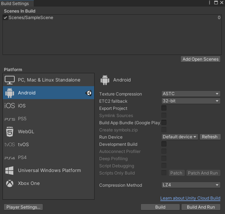Click the scene build index 0

click(219, 18)
